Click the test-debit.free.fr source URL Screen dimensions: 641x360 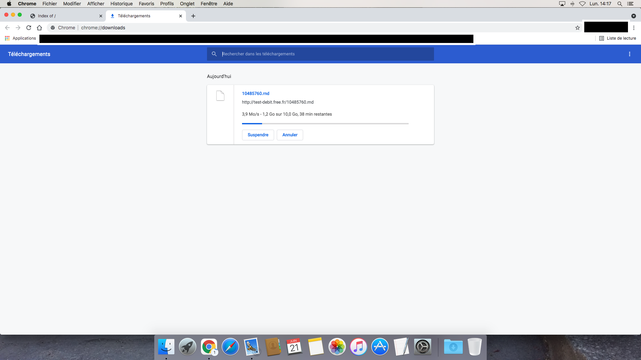(x=278, y=102)
